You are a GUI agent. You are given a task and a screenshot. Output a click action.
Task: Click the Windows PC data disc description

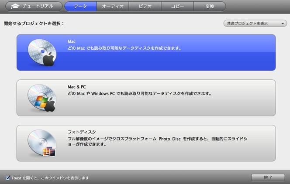139,93
